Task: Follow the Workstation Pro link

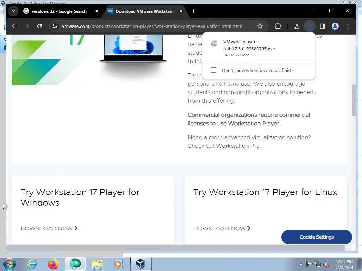Action: tap(238, 146)
